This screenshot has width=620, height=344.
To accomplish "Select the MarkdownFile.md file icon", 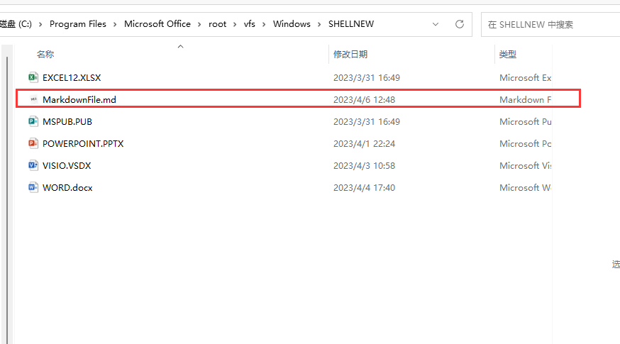I will [33, 99].
